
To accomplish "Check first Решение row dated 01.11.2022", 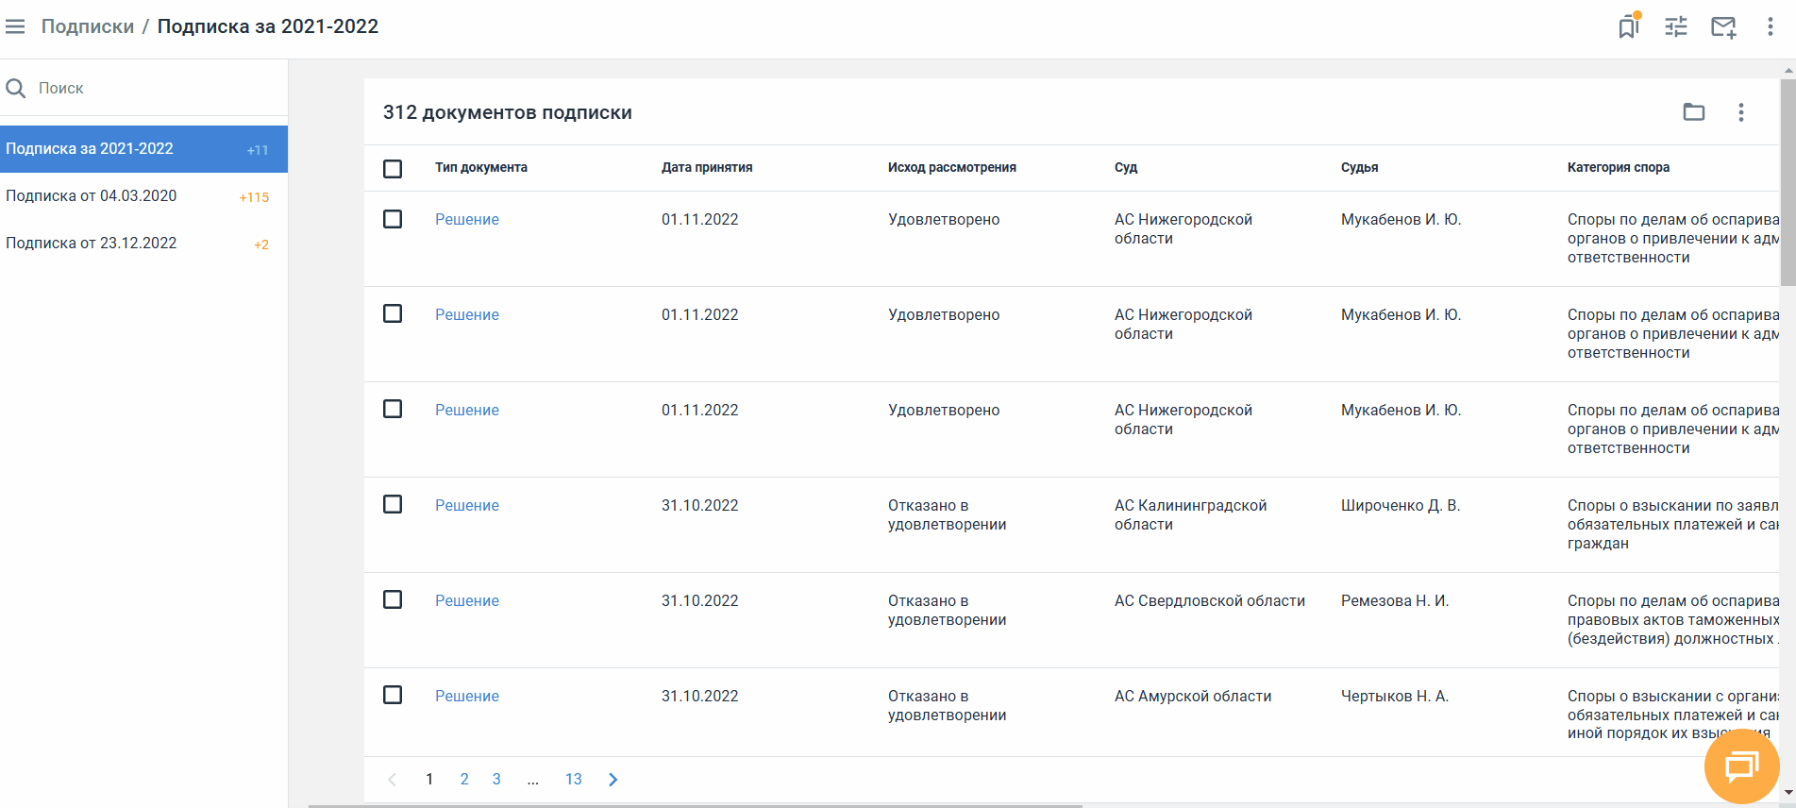I will click(393, 219).
